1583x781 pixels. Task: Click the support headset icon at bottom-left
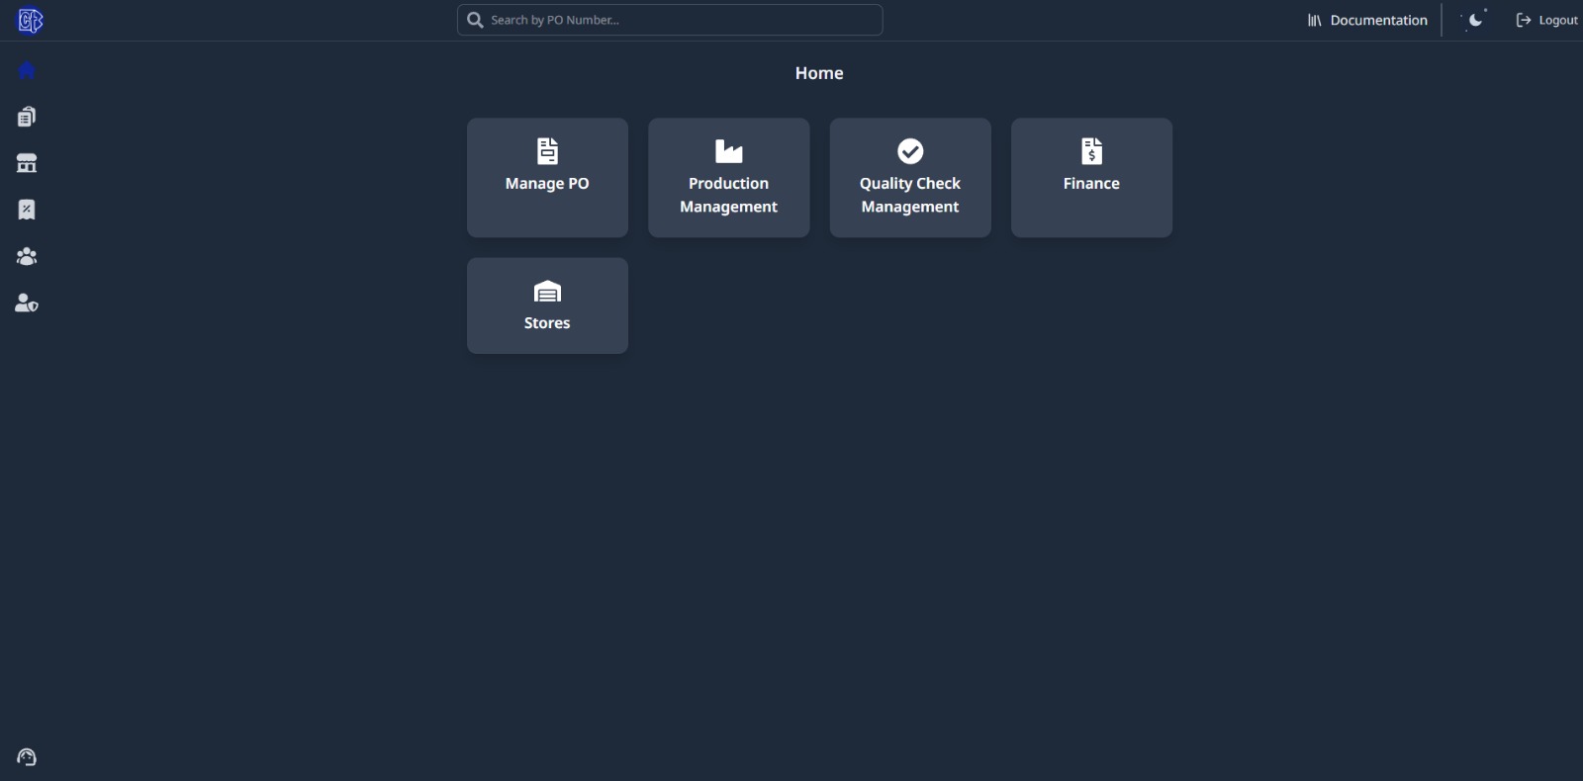[27, 757]
